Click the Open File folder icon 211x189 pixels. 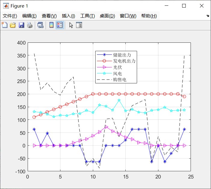(x=13, y=25)
